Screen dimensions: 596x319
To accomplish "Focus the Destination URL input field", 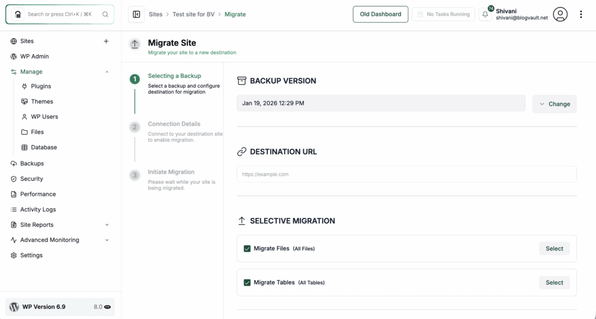I will 407,174.
